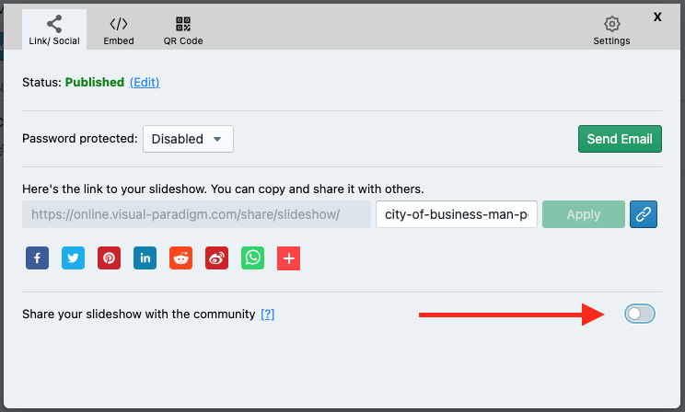Image resolution: width=685 pixels, height=412 pixels.
Task: Copy slideshow link with chain icon
Action: [644, 214]
